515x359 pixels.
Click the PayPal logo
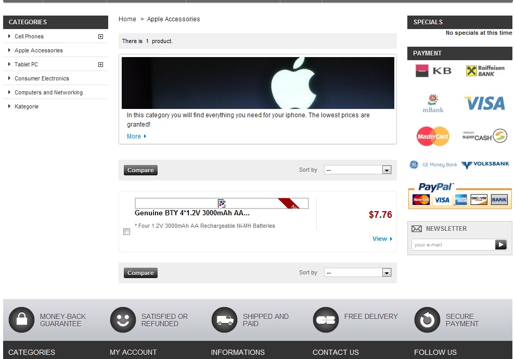(x=436, y=187)
